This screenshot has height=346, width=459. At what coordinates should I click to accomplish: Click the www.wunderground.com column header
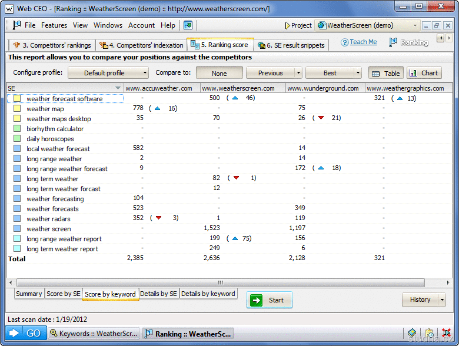[x=325, y=88]
